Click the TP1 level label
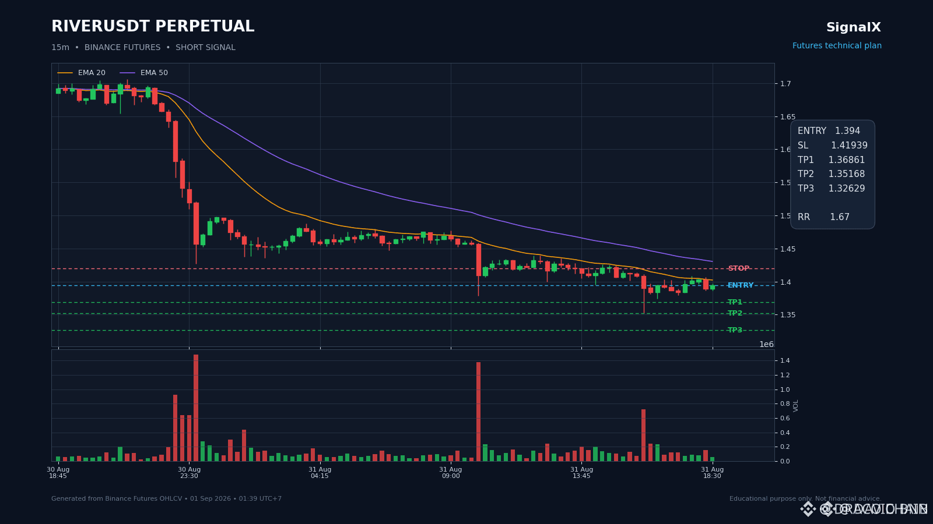 coord(735,302)
